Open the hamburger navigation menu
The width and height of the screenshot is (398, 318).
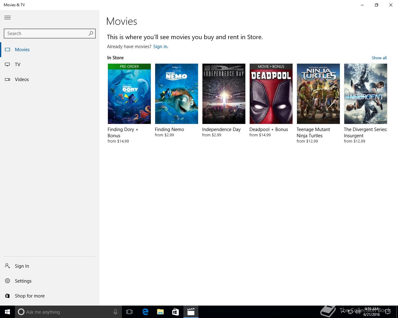7,18
